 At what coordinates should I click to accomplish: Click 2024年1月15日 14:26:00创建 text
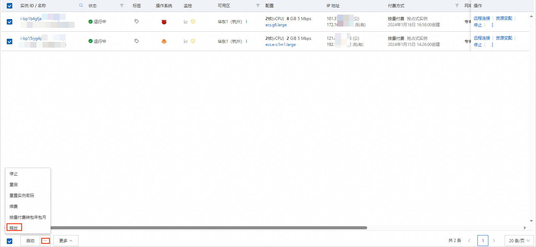pyautogui.click(x=414, y=45)
